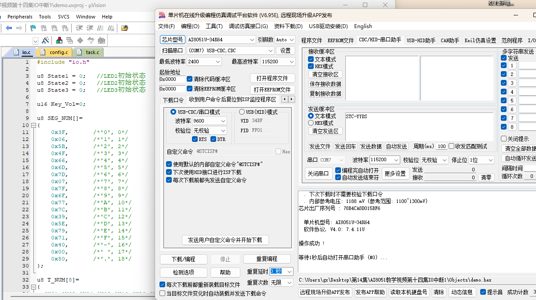The height and width of the screenshot is (300, 536).
Task: Select USB(HID)模式 radio button
Action: point(242,112)
